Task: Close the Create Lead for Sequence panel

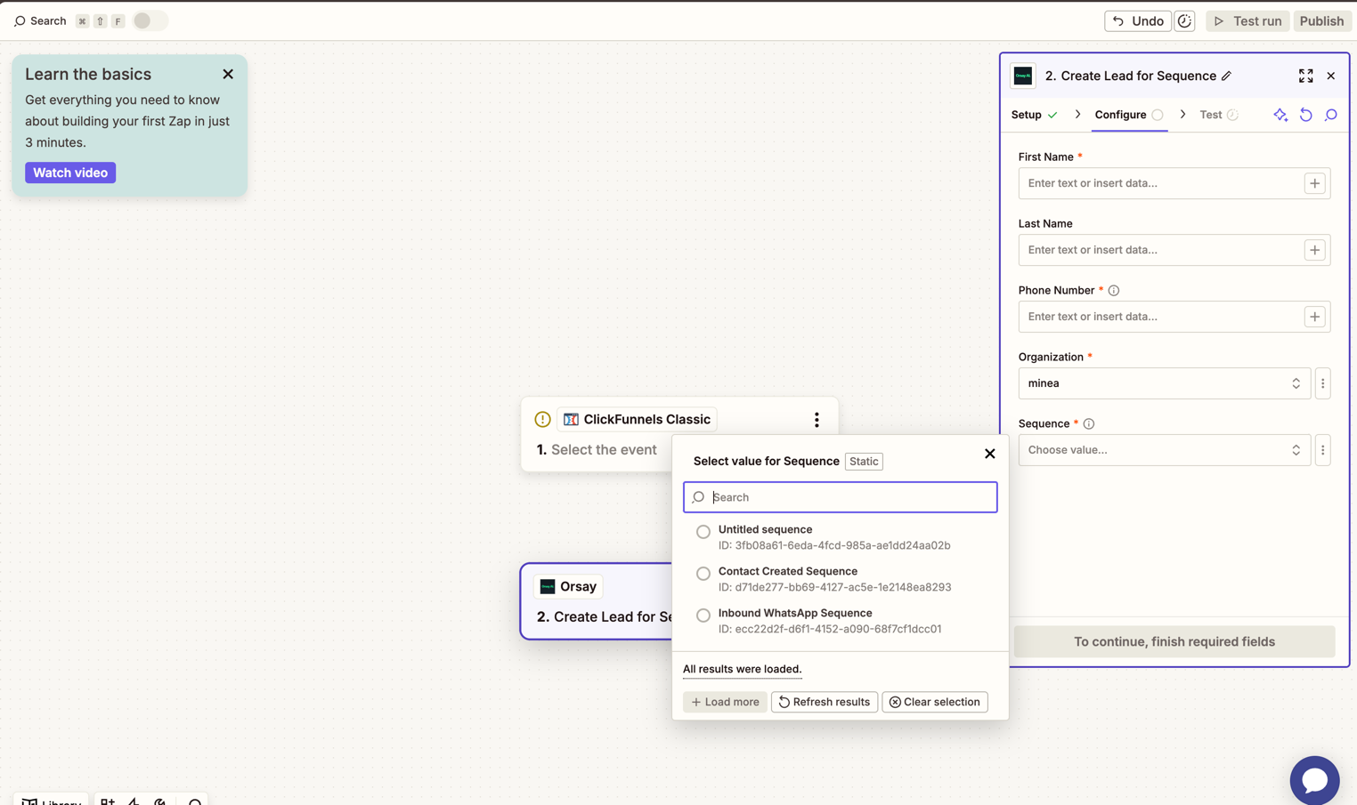Action: click(x=1331, y=76)
